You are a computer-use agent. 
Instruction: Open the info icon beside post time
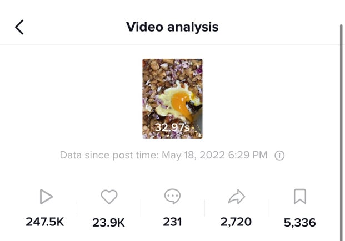pyautogui.click(x=279, y=156)
